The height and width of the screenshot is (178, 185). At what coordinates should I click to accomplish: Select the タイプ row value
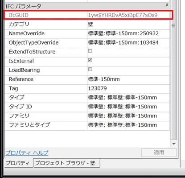point(128,98)
